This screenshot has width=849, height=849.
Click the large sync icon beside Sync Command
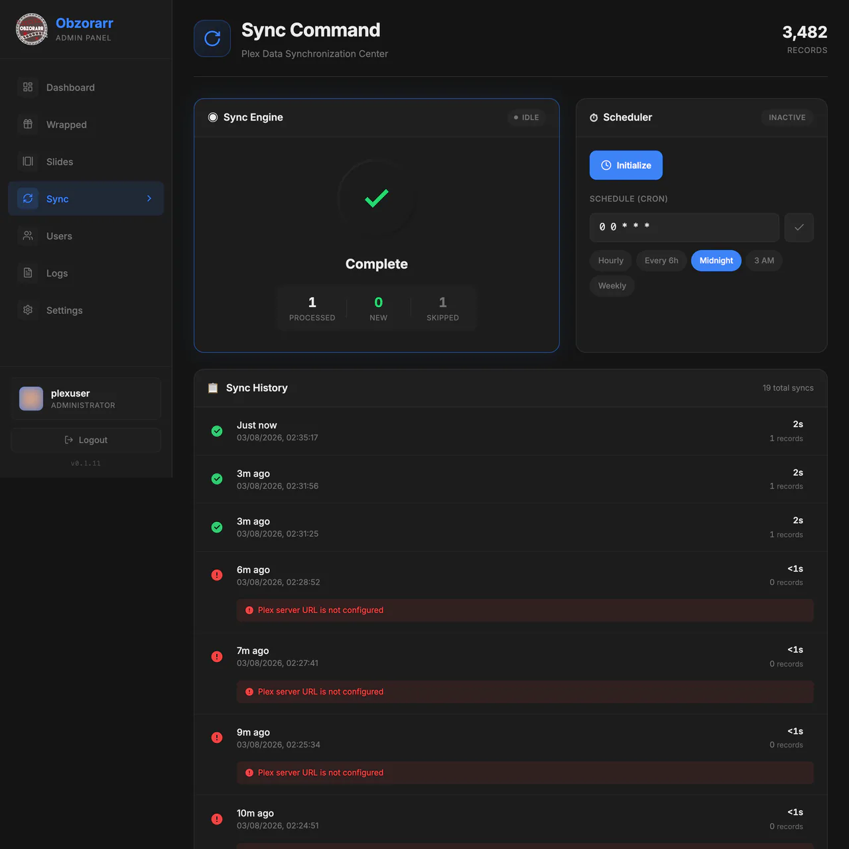click(x=212, y=38)
